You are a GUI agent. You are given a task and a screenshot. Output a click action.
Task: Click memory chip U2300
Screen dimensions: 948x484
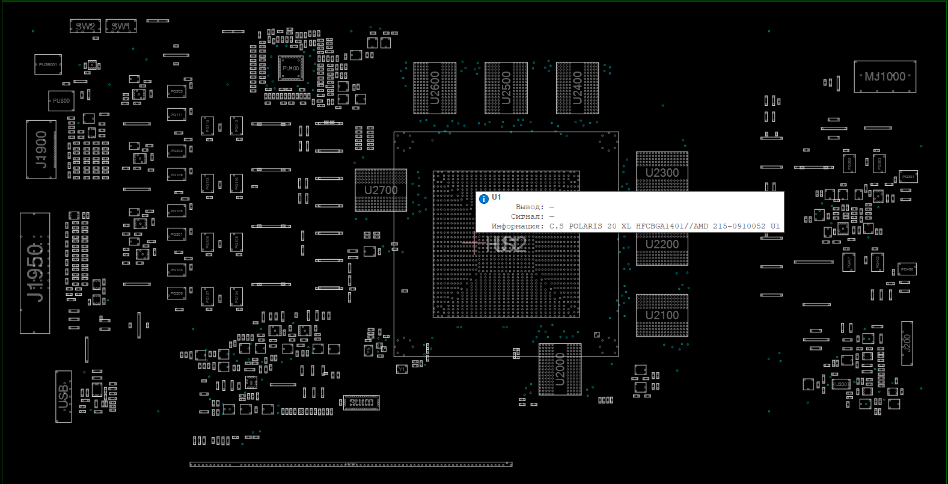click(662, 171)
